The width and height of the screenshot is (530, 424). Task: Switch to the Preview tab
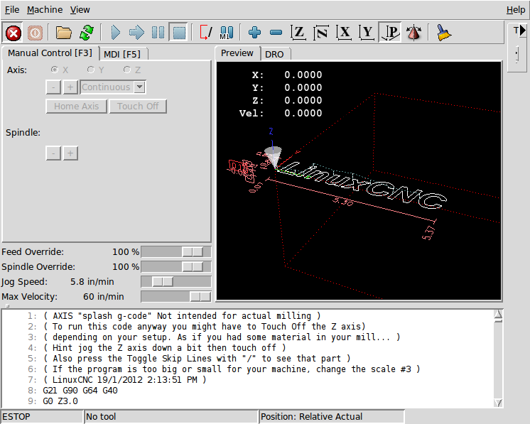[x=237, y=53]
